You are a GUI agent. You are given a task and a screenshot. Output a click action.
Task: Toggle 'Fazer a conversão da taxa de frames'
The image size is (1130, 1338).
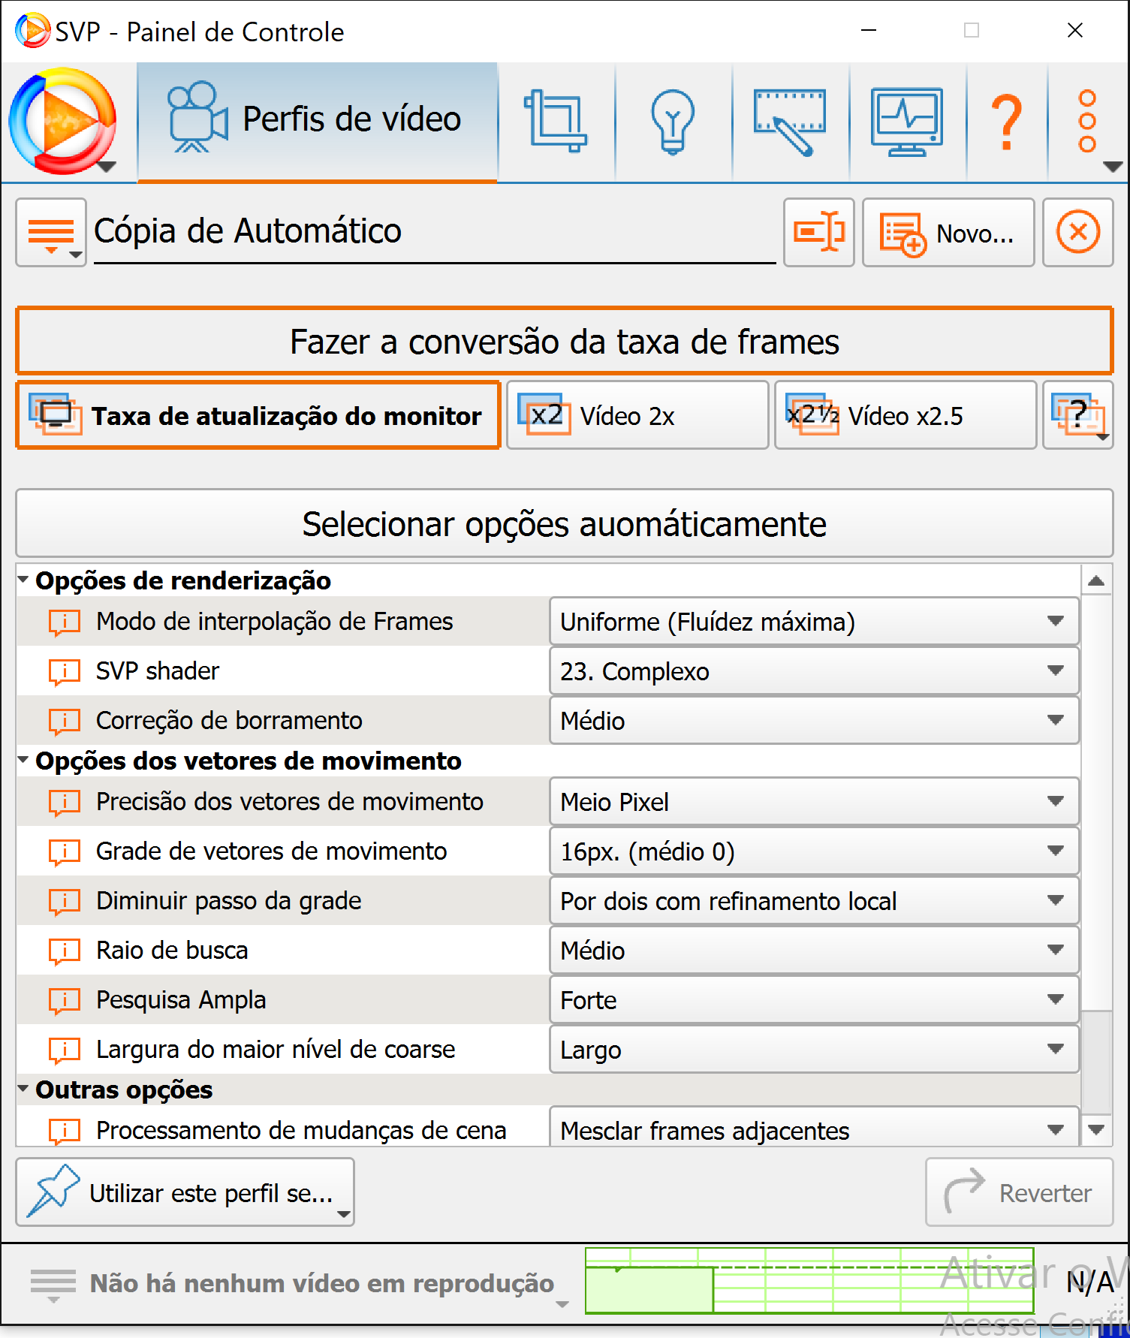pos(564,342)
